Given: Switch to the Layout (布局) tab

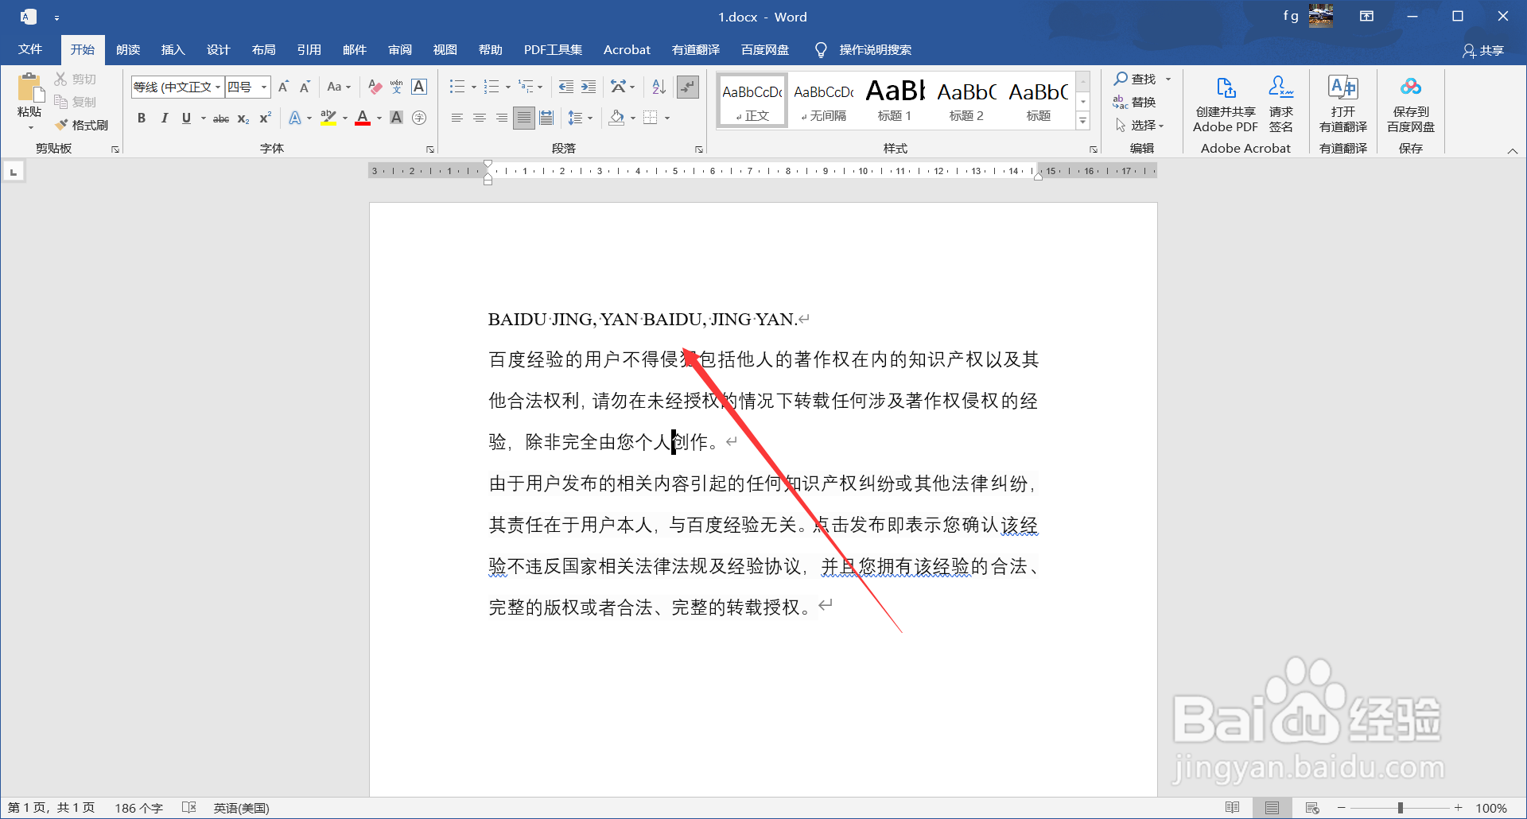Looking at the screenshot, I should [x=263, y=49].
